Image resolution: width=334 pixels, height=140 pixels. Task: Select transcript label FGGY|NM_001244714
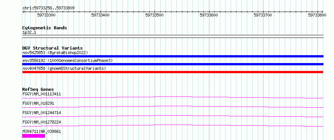tap(42, 113)
